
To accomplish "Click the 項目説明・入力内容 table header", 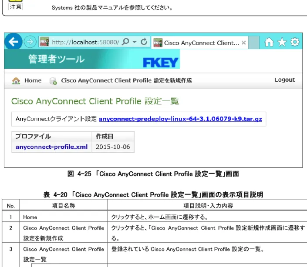I will [208, 206].
